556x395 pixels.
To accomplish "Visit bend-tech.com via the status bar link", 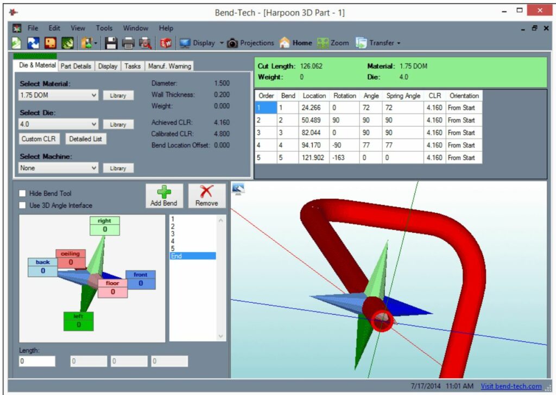I will tap(511, 386).
